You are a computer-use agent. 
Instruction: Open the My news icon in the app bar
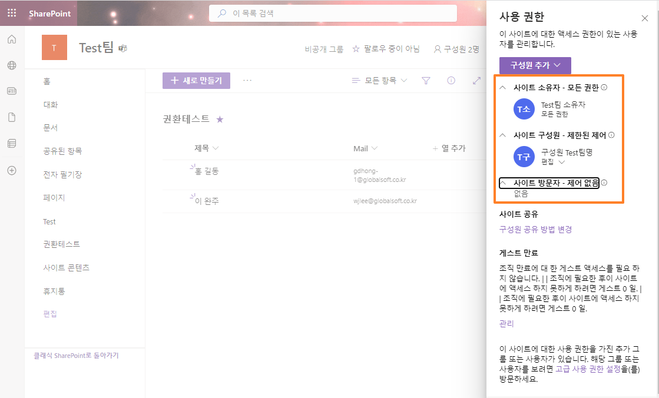[12, 91]
